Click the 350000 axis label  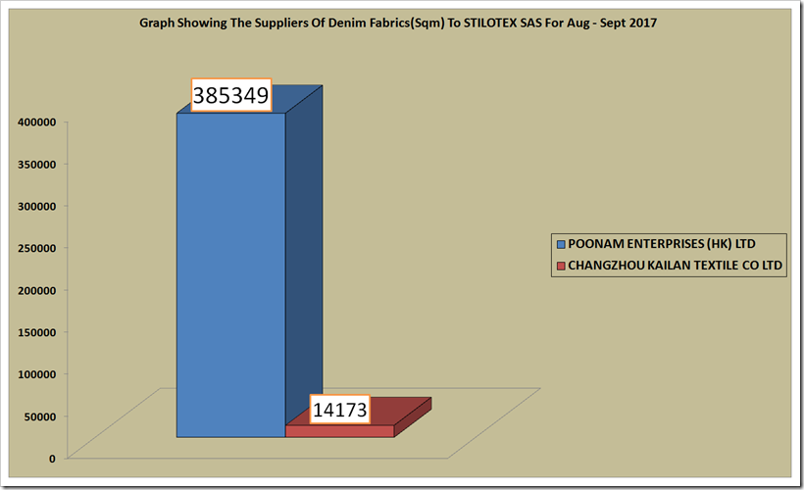coord(37,165)
